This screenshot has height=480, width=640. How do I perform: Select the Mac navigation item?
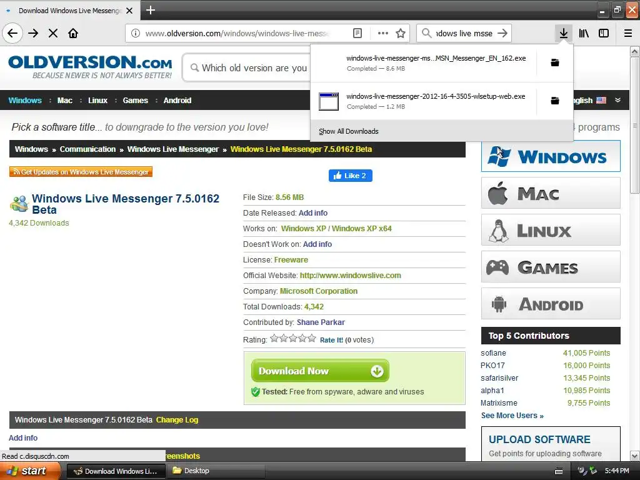65,101
